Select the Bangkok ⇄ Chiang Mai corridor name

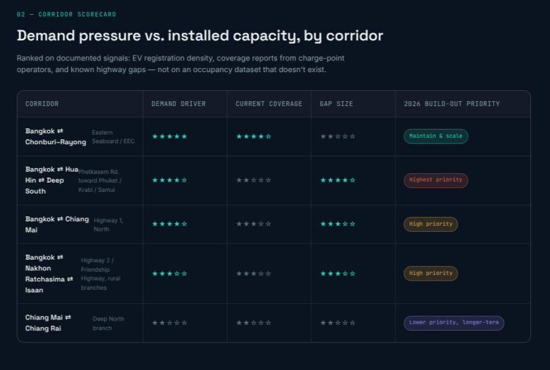coord(57,224)
